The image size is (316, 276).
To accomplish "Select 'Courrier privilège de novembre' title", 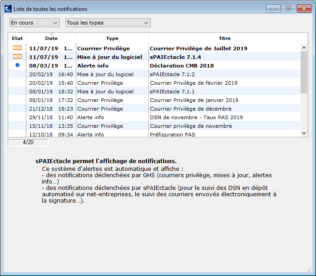I will 191,126.
